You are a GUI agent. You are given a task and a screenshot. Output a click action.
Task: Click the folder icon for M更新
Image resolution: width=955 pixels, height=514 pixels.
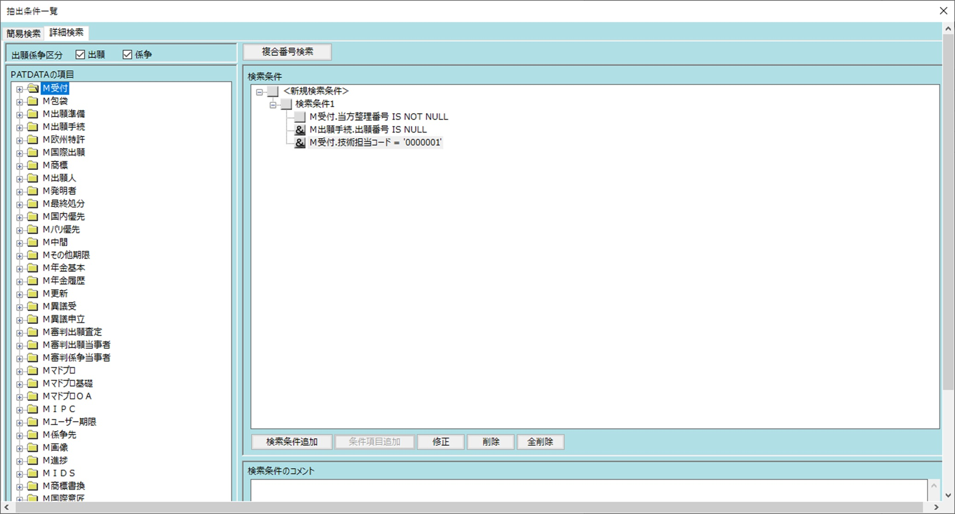click(x=33, y=293)
